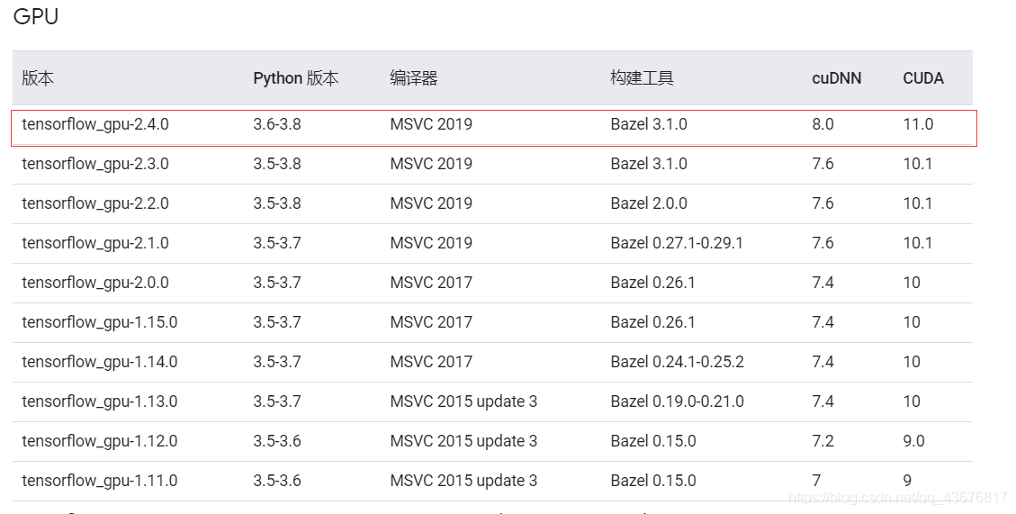Image resolution: width=1016 pixels, height=514 pixels.
Task: Click Bazel 0.26.1 in tensorflow_gpu-1.15.0 row
Action: tap(652, 321)
